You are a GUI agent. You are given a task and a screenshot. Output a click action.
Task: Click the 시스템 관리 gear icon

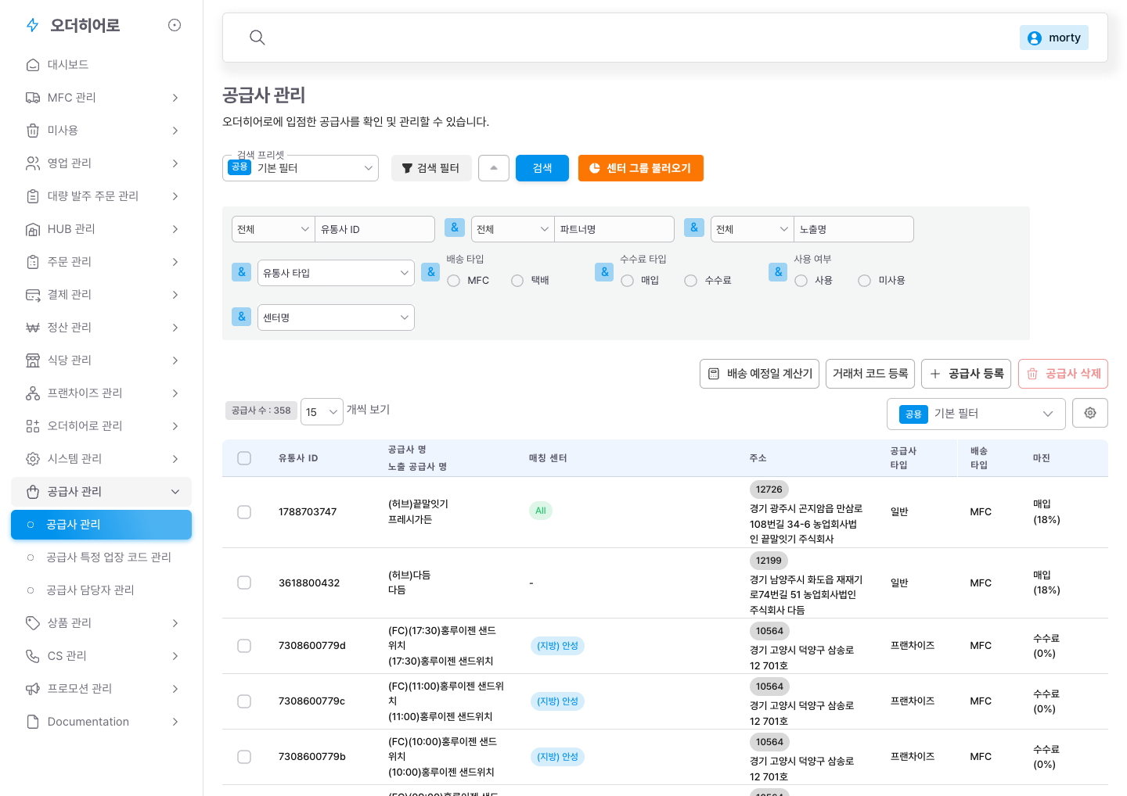[33, 459]
